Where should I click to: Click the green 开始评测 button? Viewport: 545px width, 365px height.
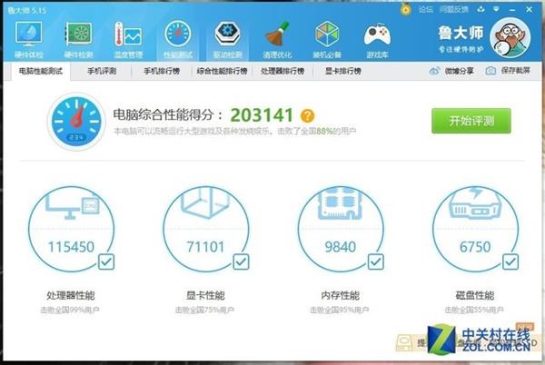471,121
